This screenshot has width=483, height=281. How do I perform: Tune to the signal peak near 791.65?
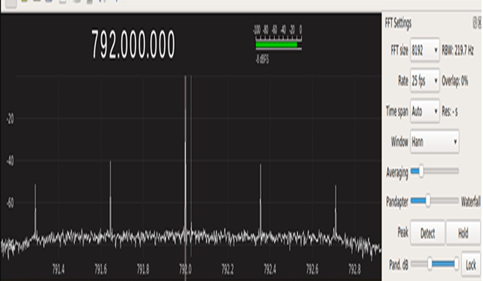111,198
